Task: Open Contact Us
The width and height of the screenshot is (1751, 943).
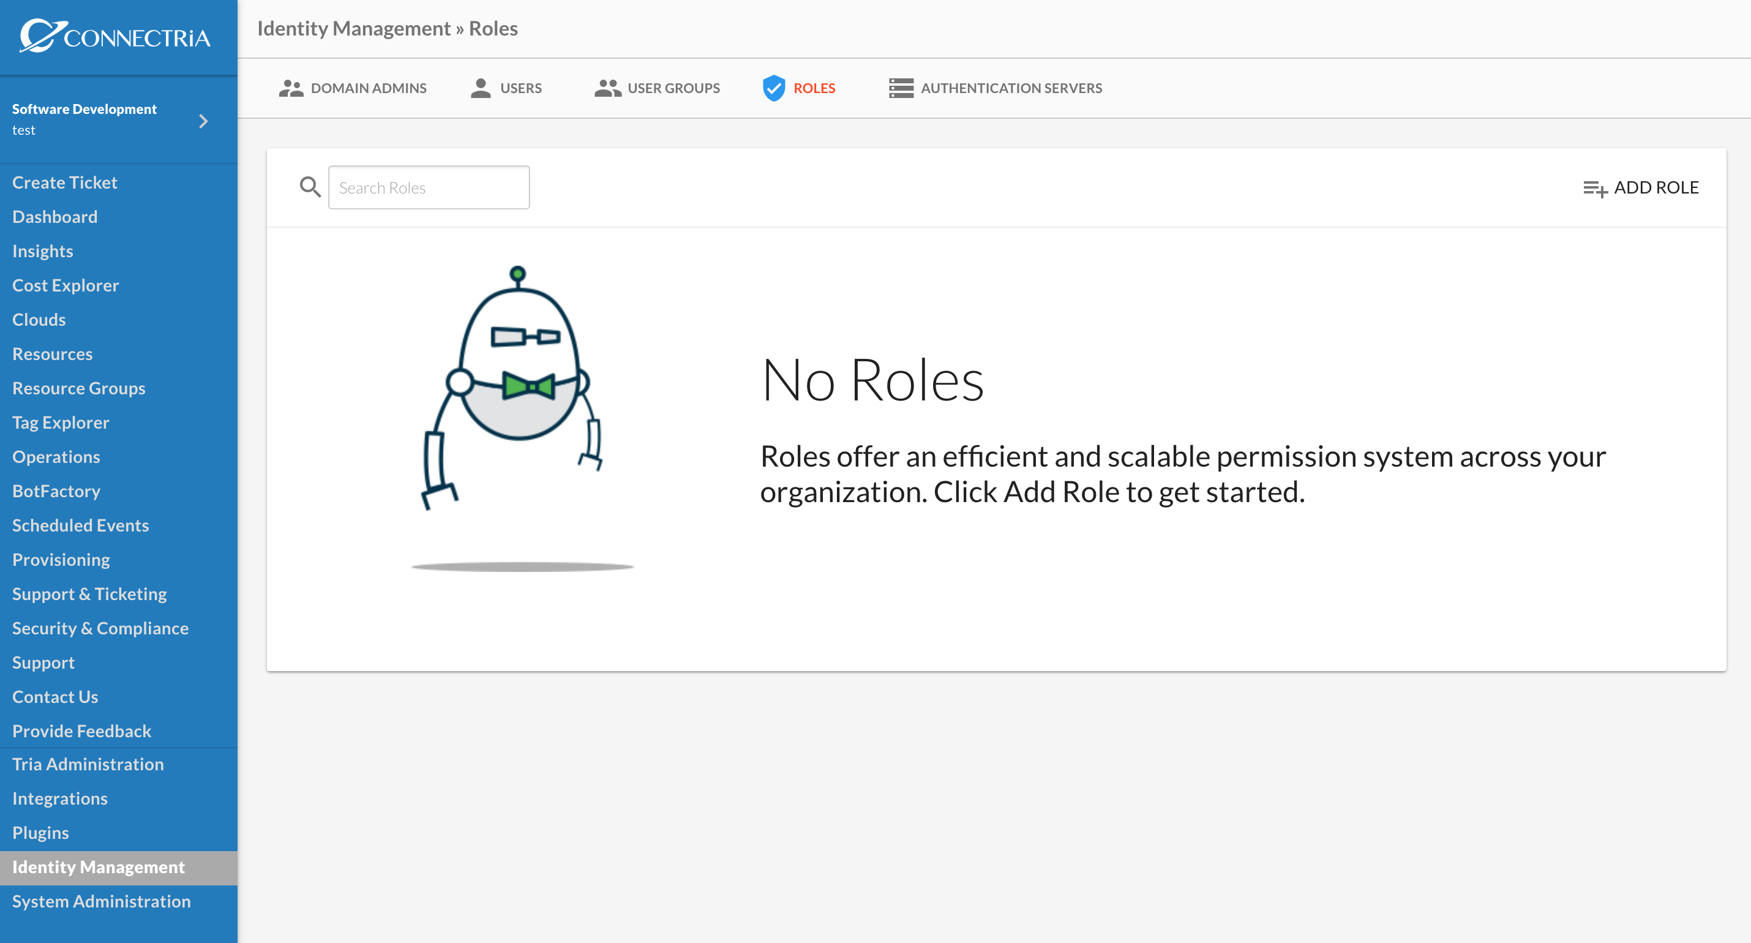Action: coord(55,697)
